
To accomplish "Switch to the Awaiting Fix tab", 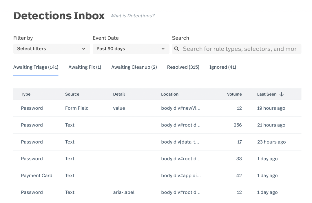I will 85,67.
